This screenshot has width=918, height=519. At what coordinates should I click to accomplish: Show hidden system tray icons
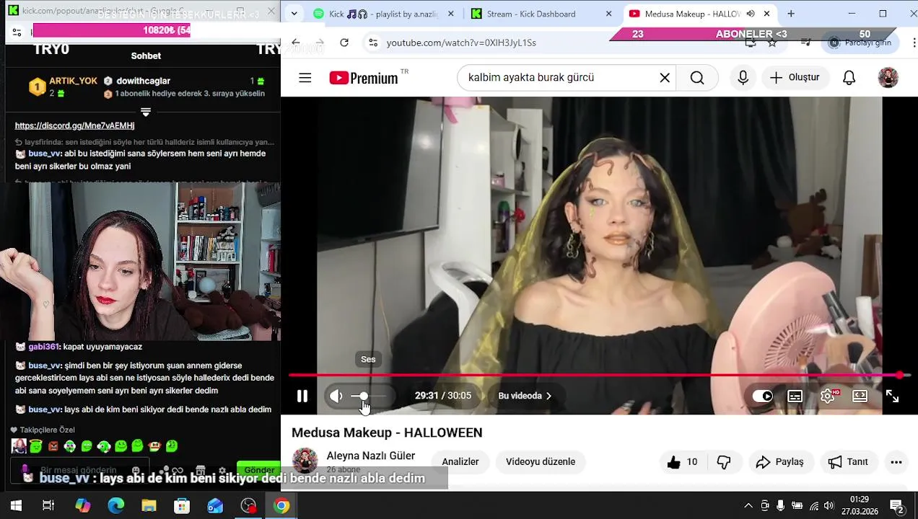748,506
